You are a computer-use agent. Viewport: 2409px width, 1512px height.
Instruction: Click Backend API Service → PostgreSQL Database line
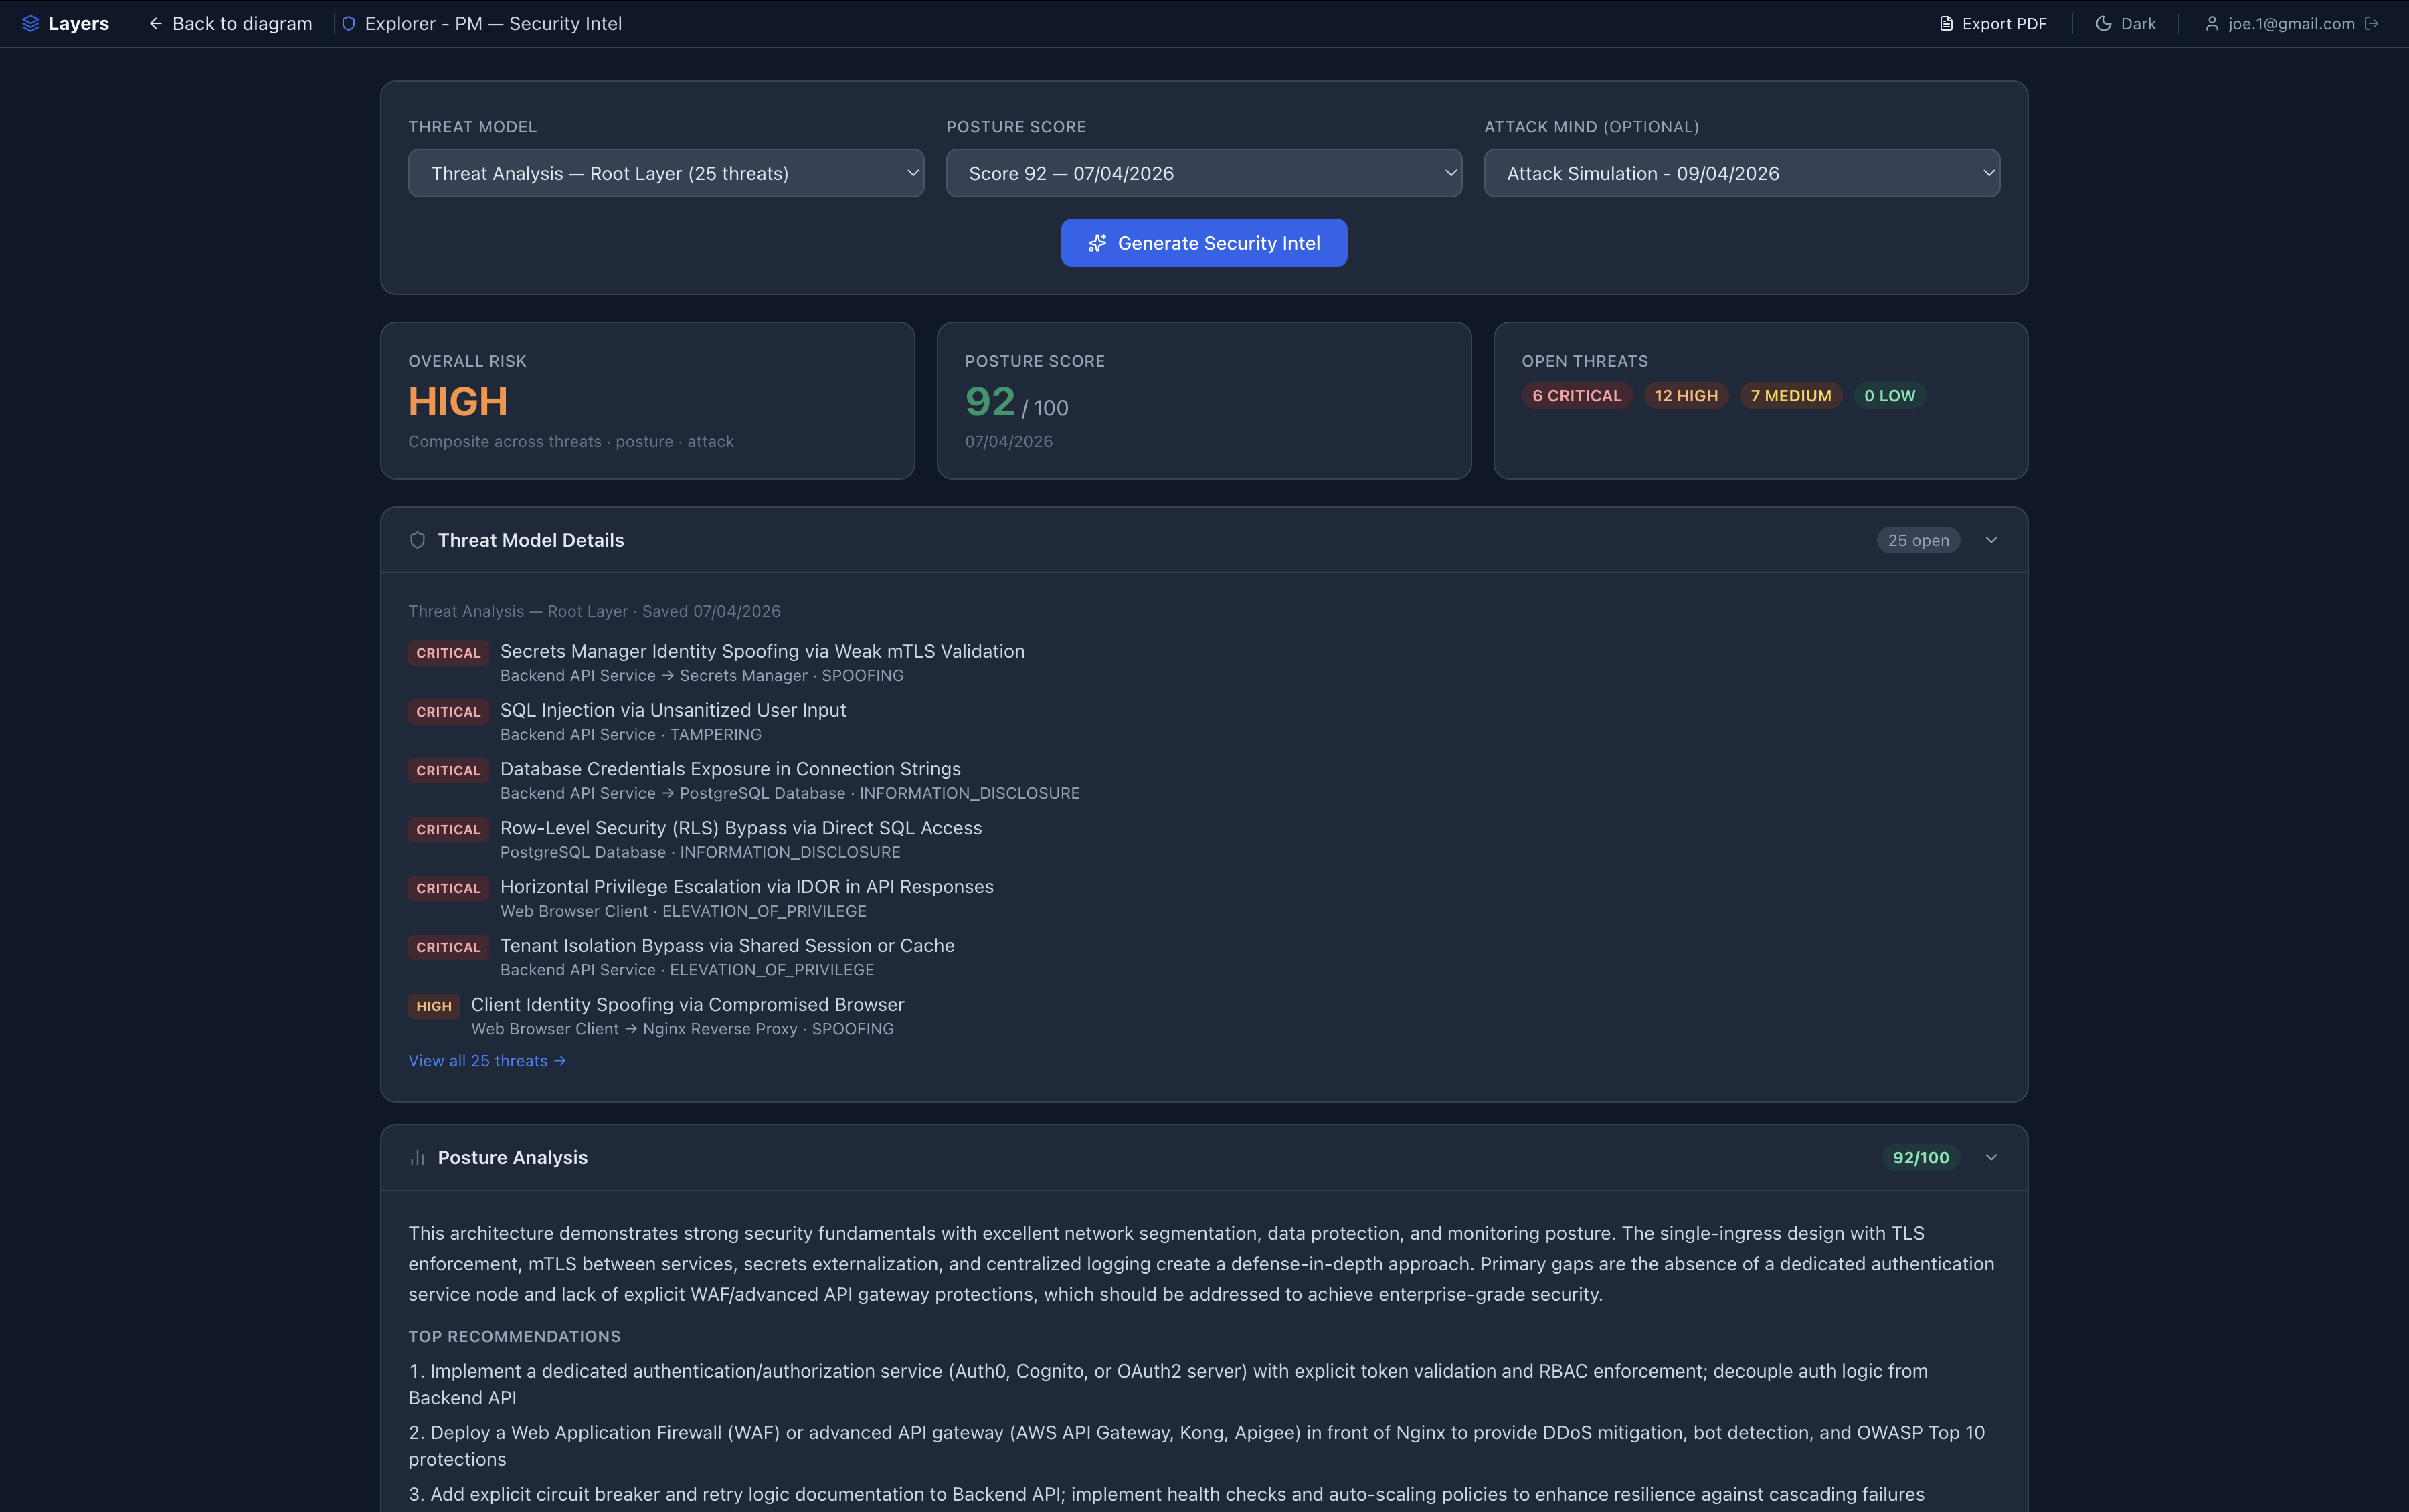[790, 793]
